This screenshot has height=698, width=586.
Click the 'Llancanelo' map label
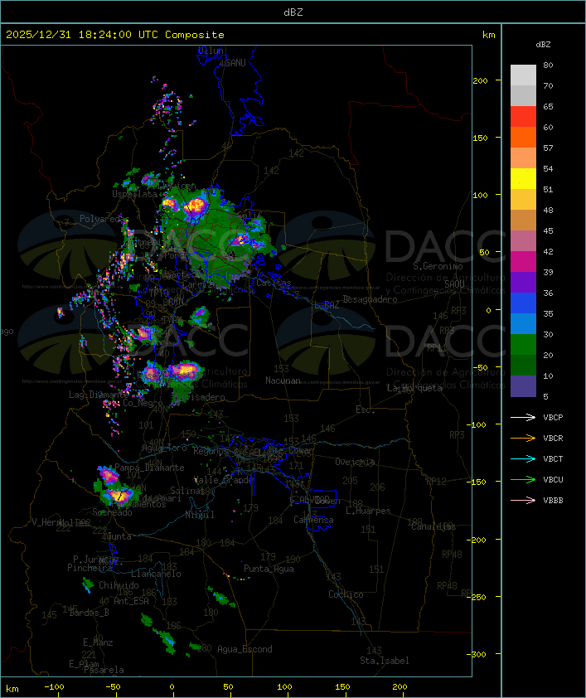coord(156,574)
